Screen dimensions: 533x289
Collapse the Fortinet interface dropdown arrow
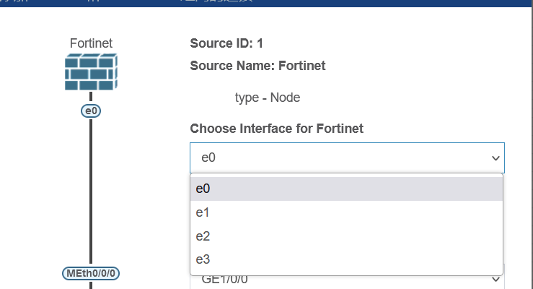(495, 158)
